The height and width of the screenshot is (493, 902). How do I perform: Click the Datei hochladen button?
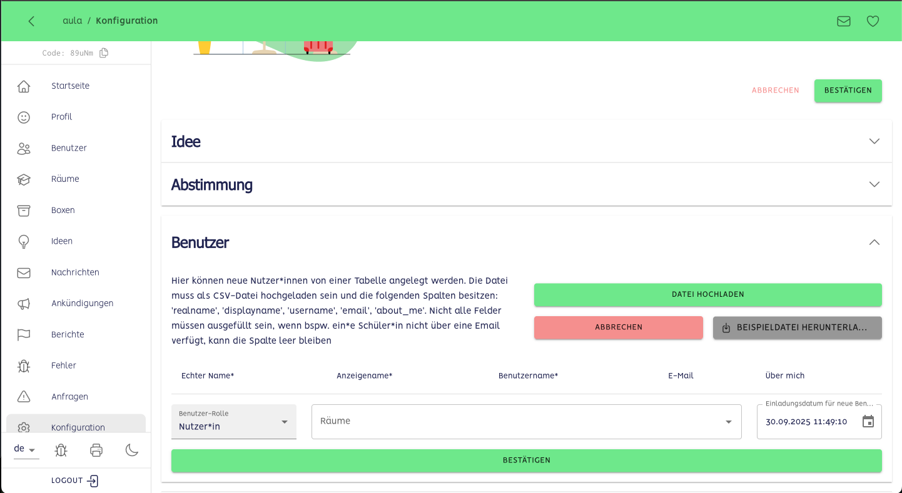(x=707, y=294)
